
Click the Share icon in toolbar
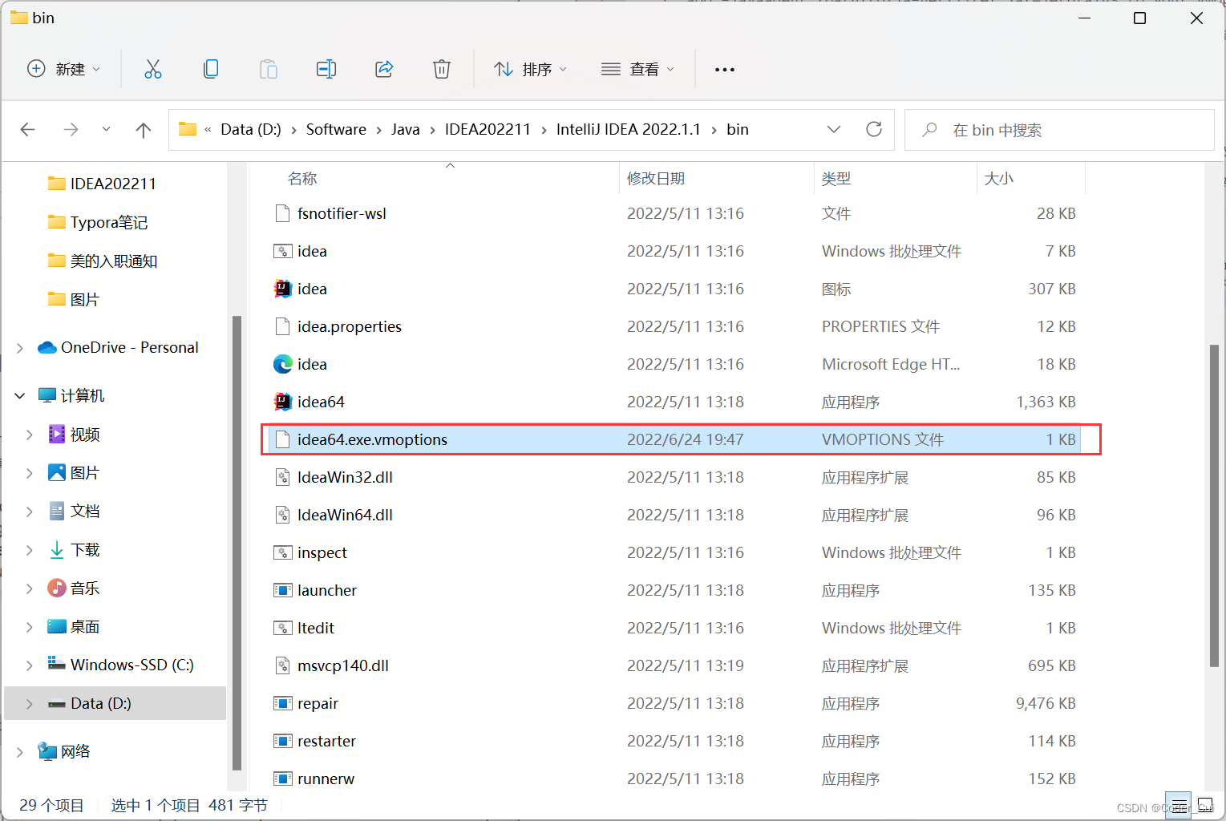(x=384, y=69)
